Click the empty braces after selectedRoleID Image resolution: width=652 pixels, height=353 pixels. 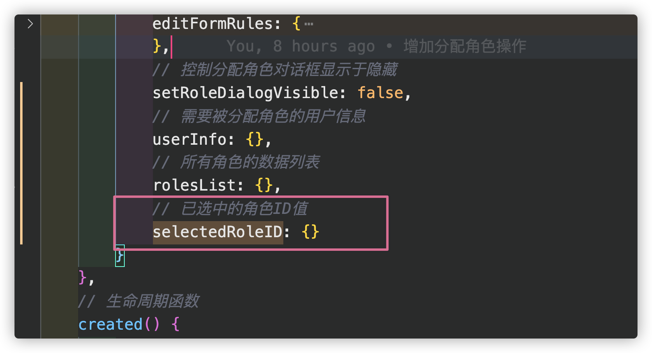click(x=311, y=232)
